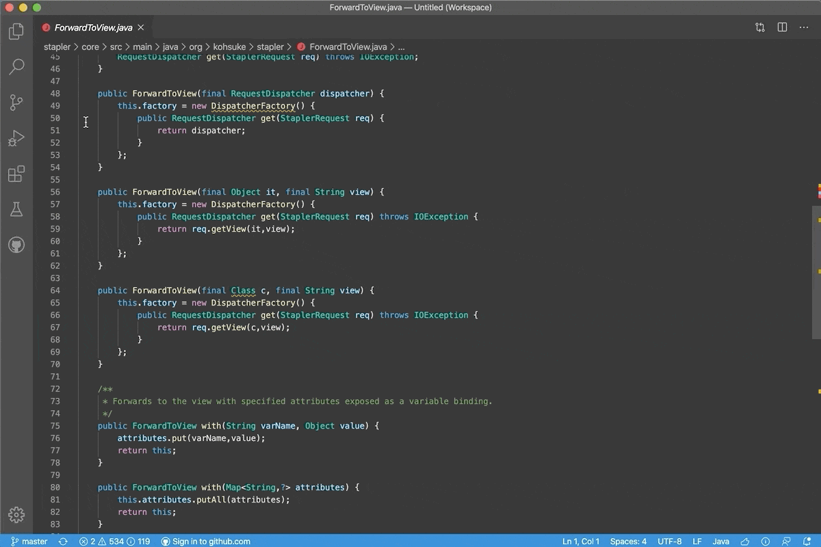Open the Test flask view
This screenshot has width=821, height=547.
point(16,209)
